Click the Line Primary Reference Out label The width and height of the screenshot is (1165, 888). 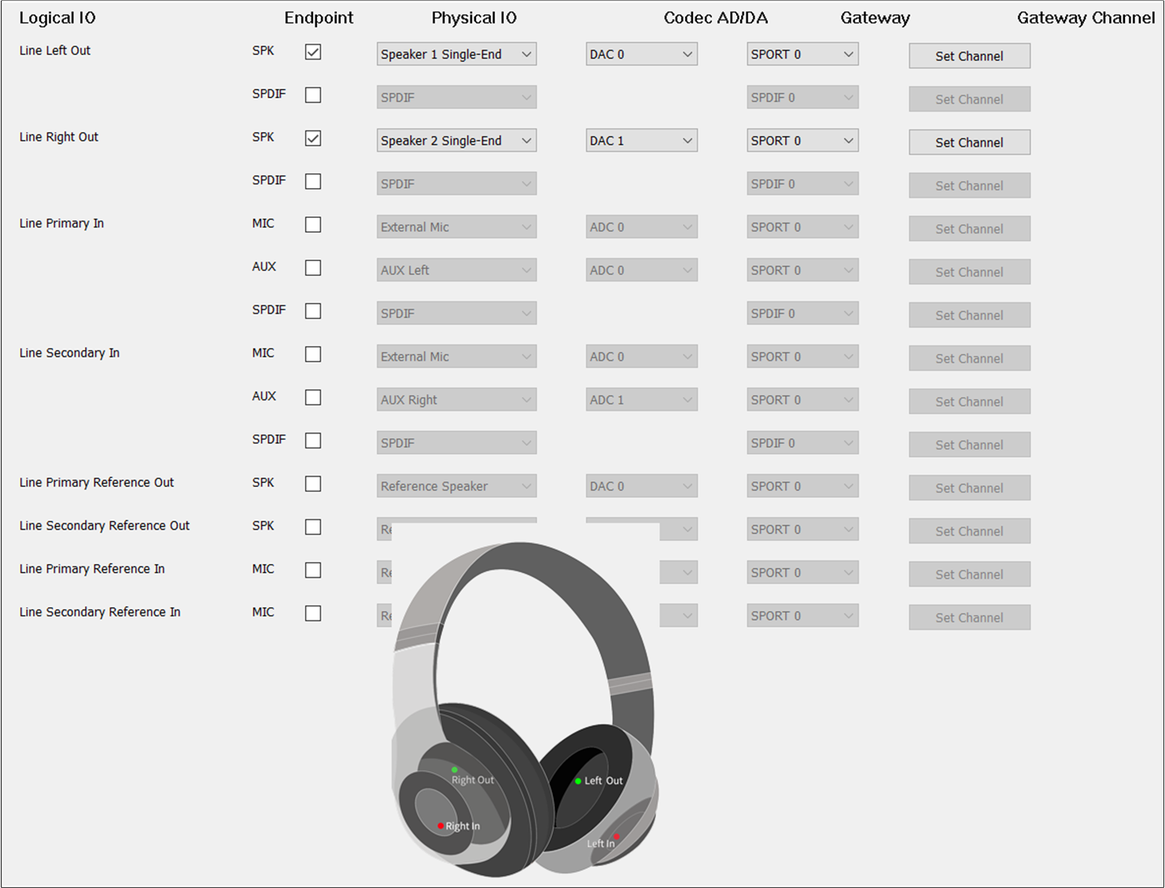pyautogui.click(x=97, y=482)
